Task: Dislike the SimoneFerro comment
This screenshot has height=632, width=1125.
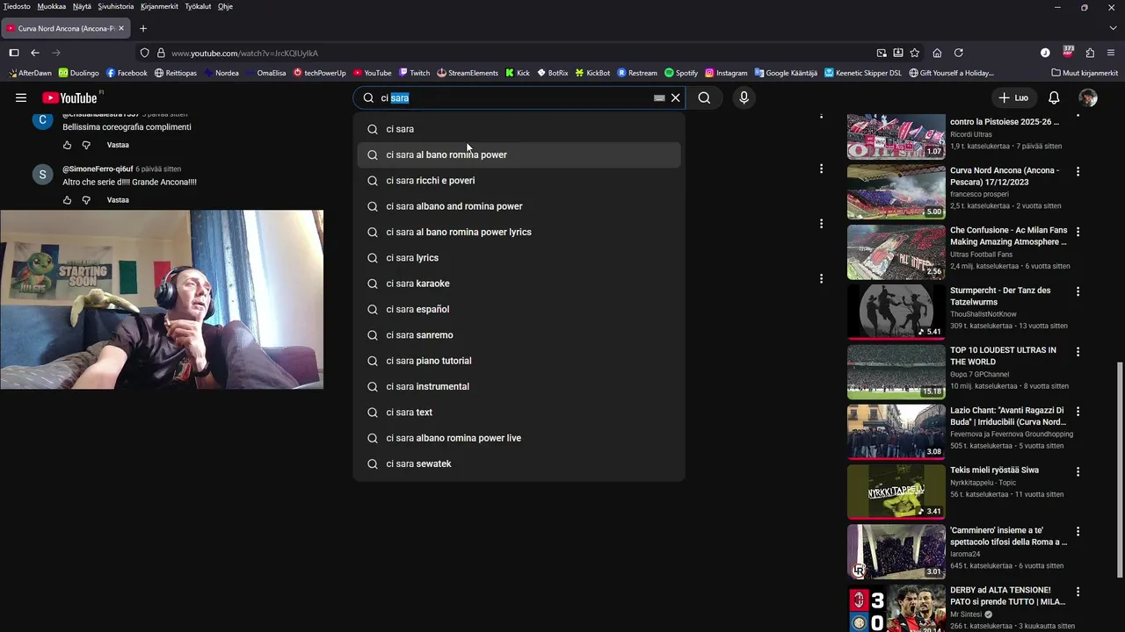Action: click(86, 200)
